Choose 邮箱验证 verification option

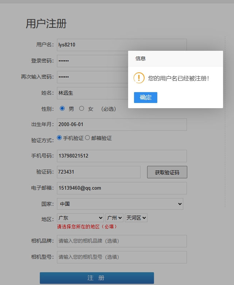click(x=88, y=138)
